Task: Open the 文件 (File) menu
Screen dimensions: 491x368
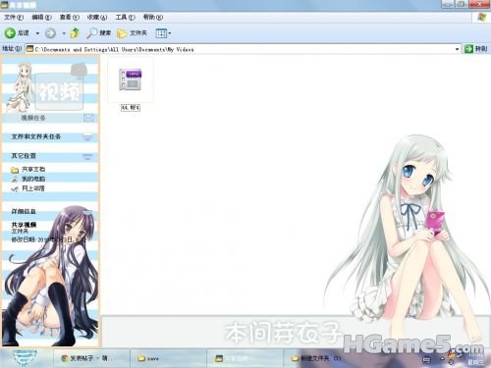Action: [x=14, y=17]
